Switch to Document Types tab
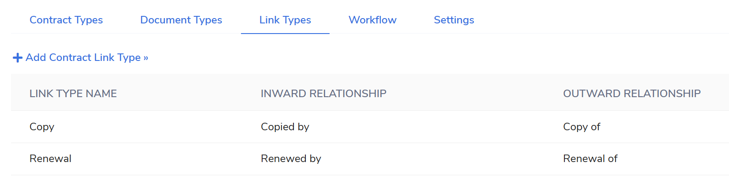Image resolution: width=729 pixels, height=185 pixels. pos(181,20)
